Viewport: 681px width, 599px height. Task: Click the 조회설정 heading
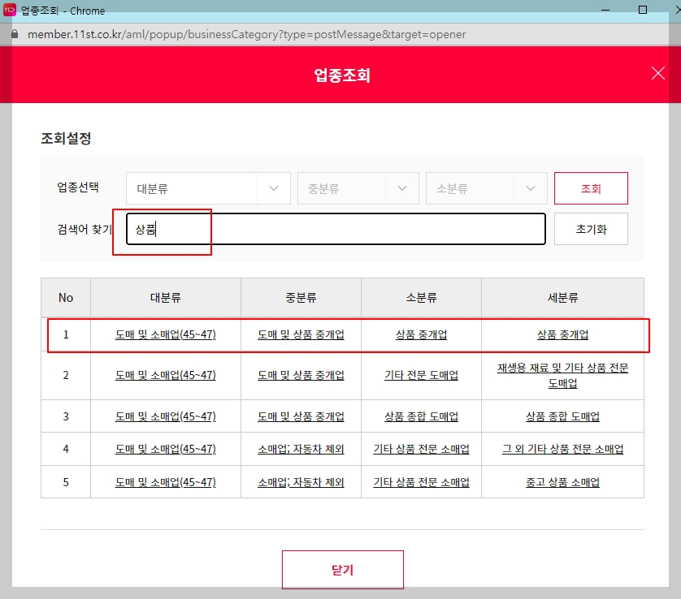point(66,138)
